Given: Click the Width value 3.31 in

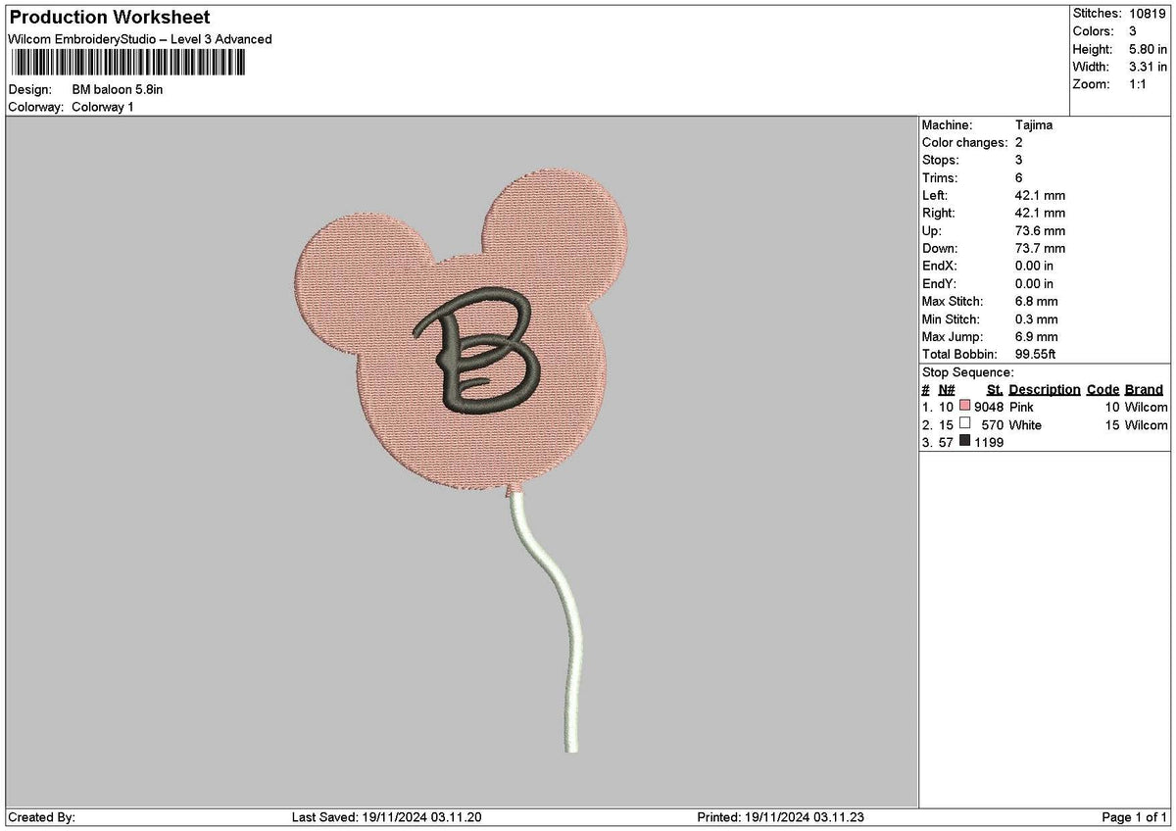Looking at the screenshot, I should (x=1148, y=67).
